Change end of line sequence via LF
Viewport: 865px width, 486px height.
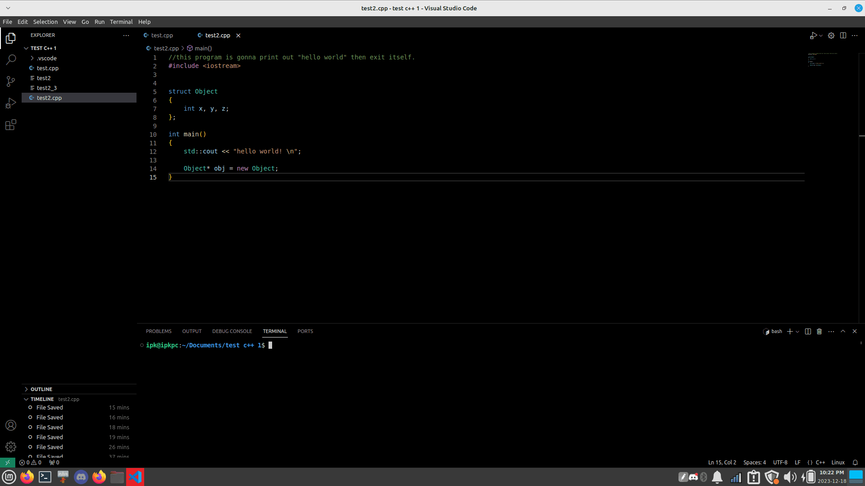tap(797, 463)
